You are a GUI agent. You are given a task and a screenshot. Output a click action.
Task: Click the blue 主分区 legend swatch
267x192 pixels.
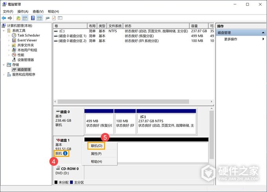71,182
